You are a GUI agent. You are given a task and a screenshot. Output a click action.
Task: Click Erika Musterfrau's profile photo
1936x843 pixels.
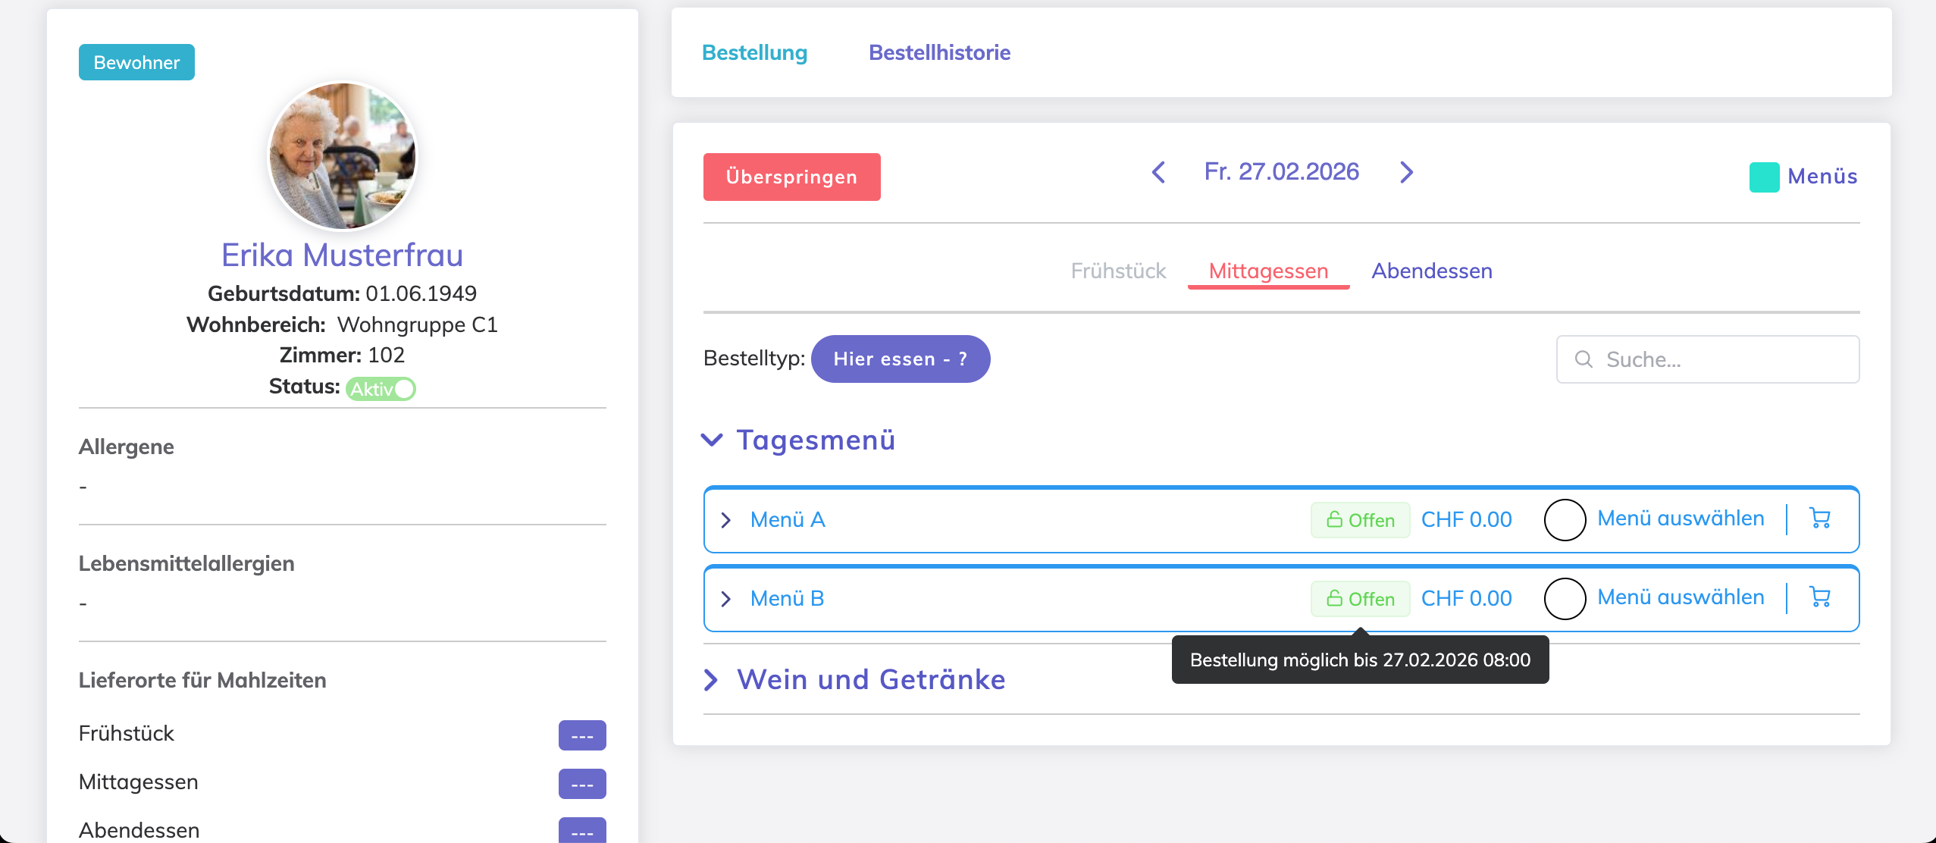[343, 157]
